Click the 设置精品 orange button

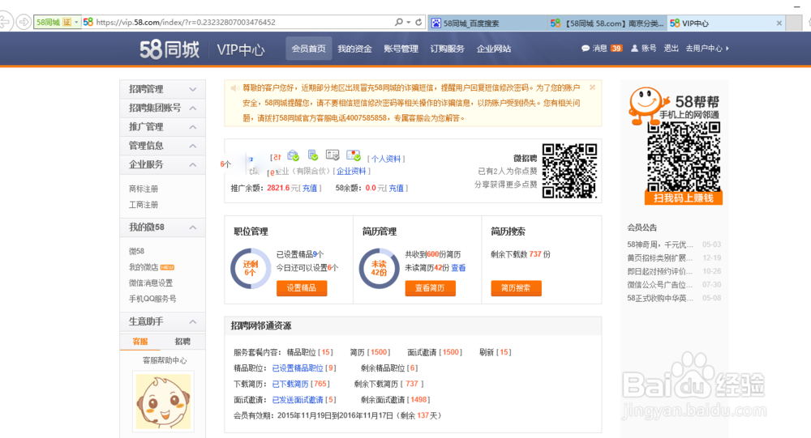(302, 288)
